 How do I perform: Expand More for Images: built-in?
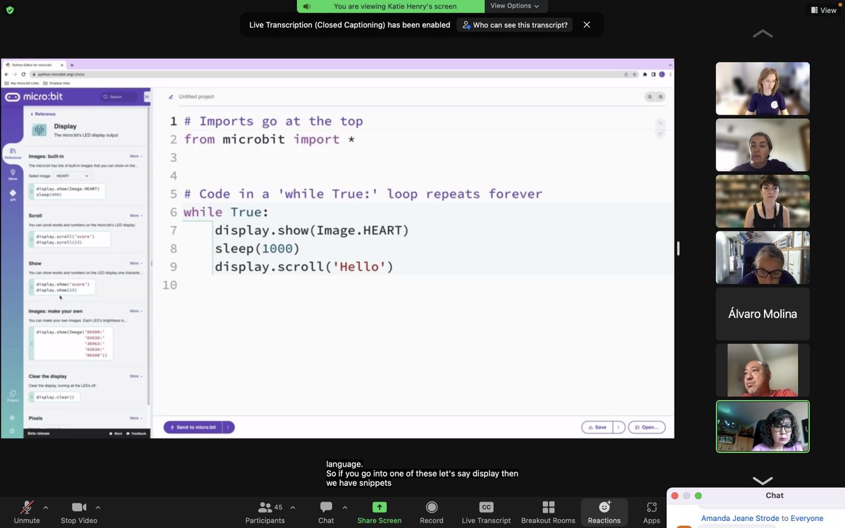(x=136, y=156)
